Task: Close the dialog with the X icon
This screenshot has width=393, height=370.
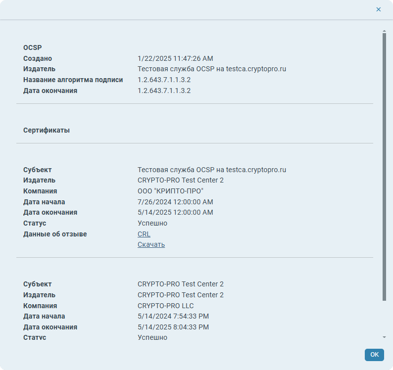Action: pyautogui.click(x=379, y=9)
